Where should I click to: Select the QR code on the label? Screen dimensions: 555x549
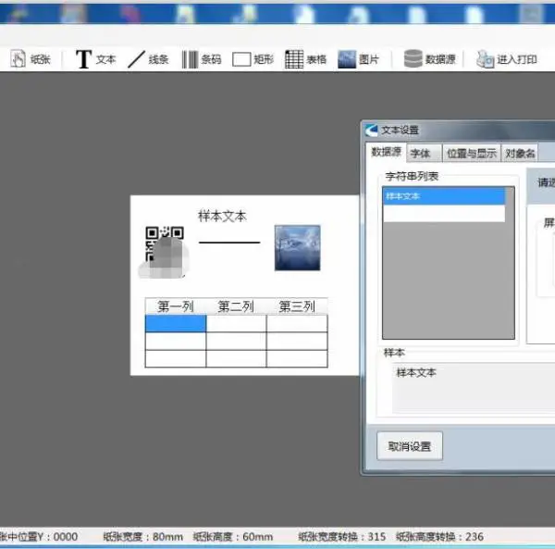click(x=165, y=252)
